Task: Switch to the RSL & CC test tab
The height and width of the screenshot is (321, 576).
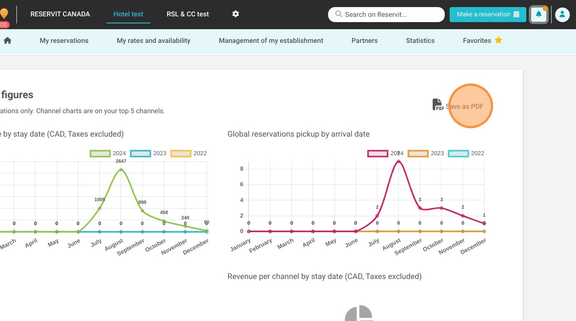Action: 188,14
